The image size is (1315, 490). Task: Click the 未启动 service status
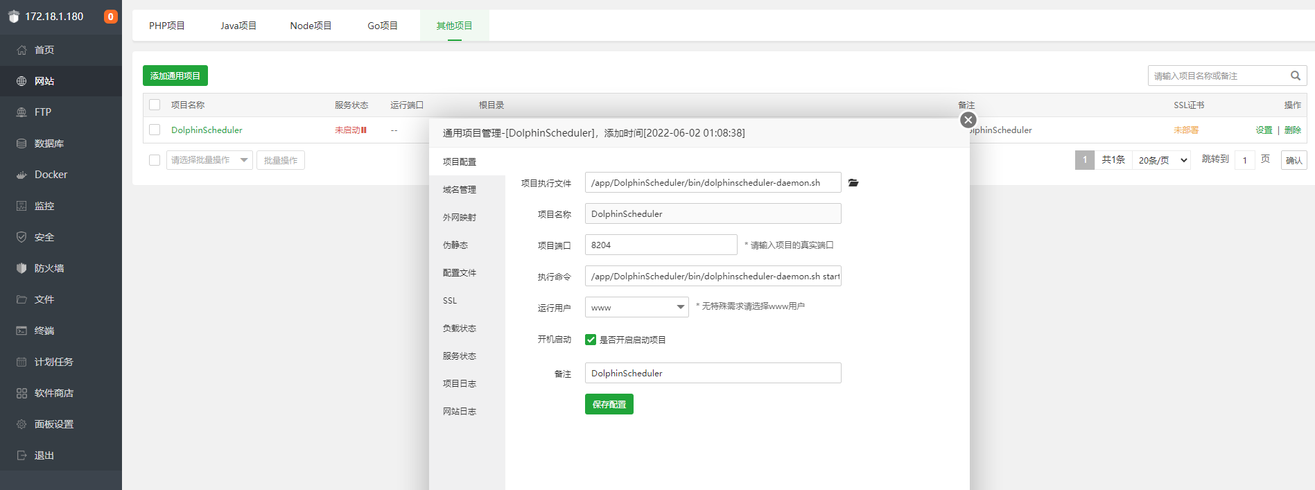(x=351, y=130)
